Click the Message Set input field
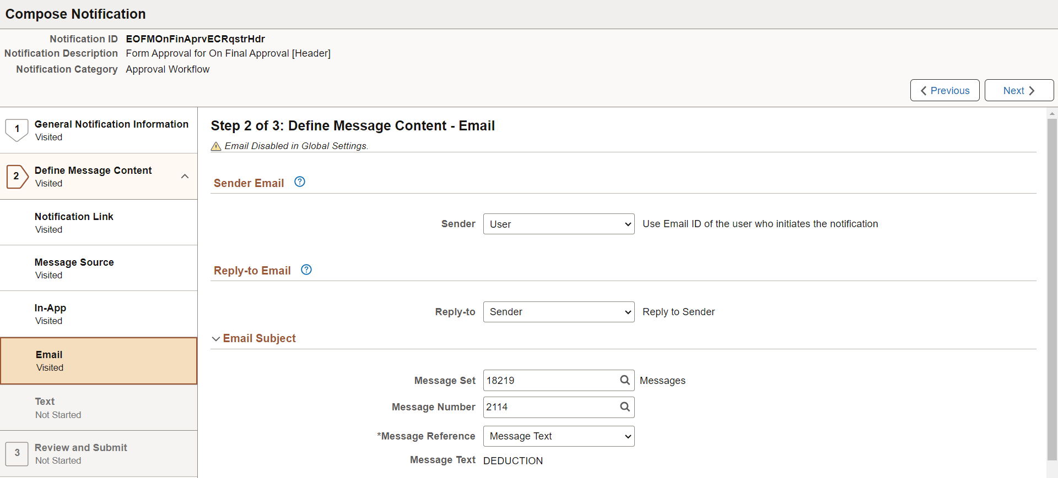 pos(551,380)
